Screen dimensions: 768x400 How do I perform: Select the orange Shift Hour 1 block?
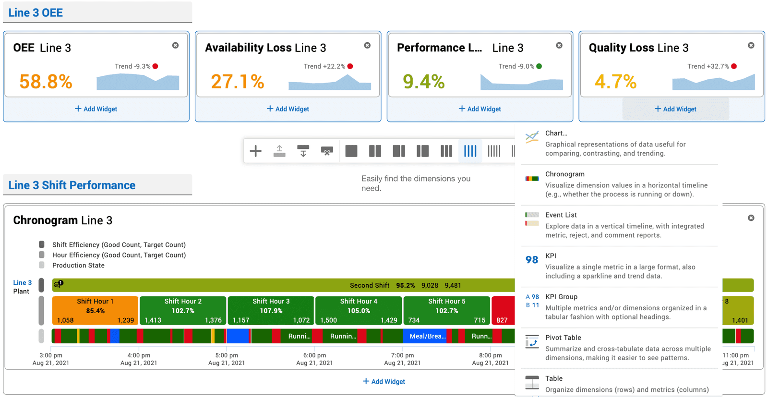click(95, 311)
